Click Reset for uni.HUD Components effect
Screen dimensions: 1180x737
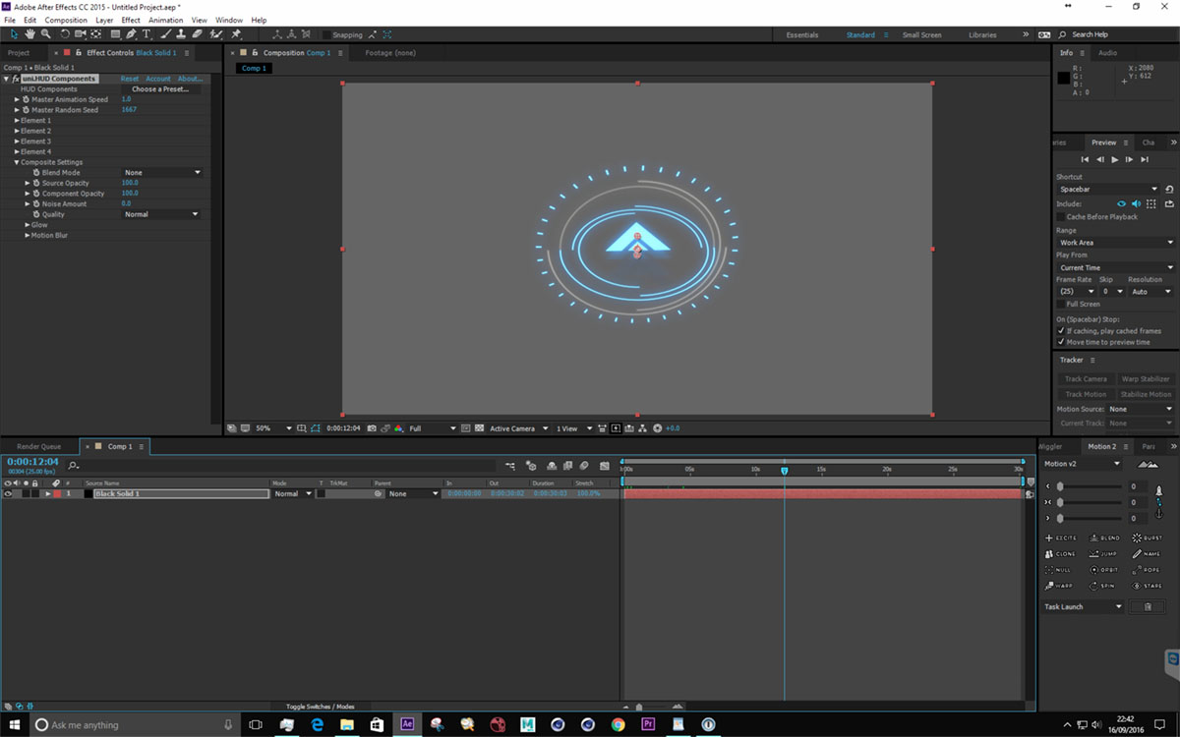click(x=129, y=79)
